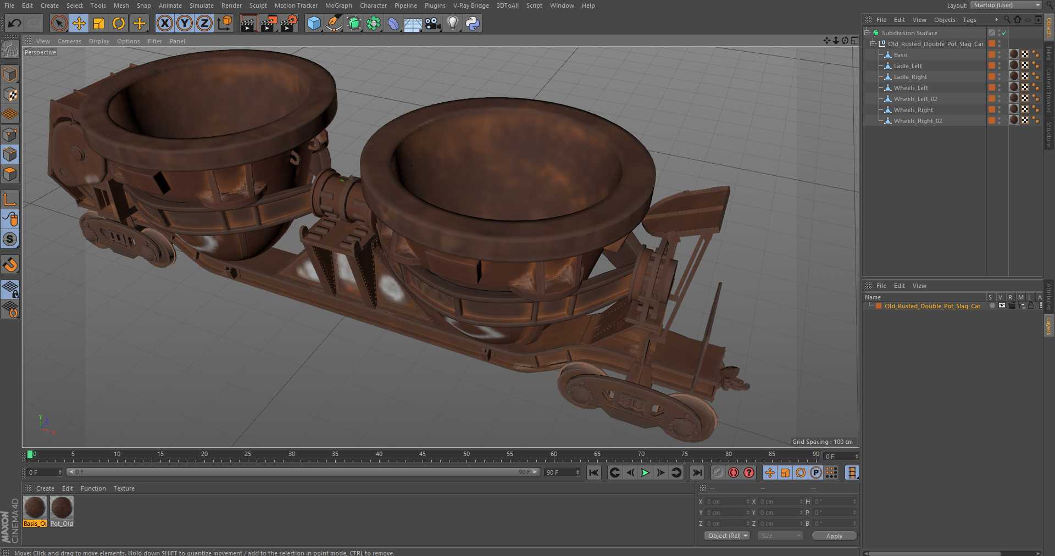Viewport: 1055px width, 556px height.
Task: Open the Size mode dropdown
Action: 780,536
